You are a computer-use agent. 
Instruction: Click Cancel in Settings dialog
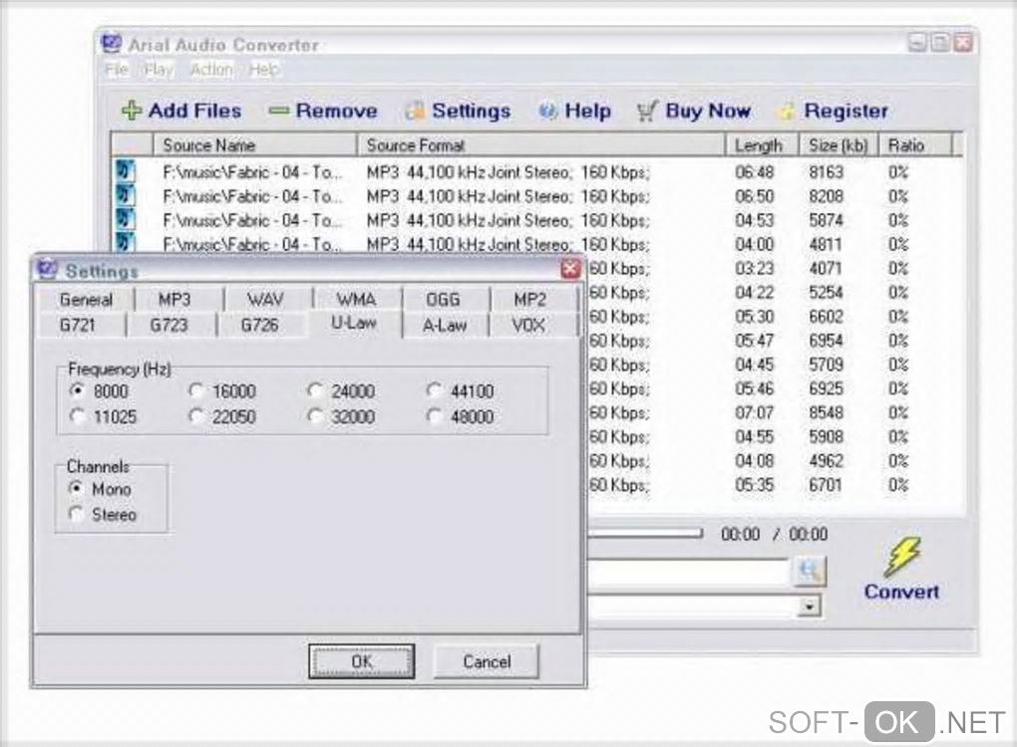[487, 661]
